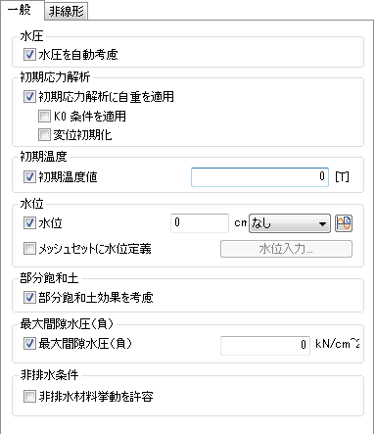Image resolution: width=376 pixels, height=434 pixels.
Task: Select the 一般 tab
Action: click(22, 10)
